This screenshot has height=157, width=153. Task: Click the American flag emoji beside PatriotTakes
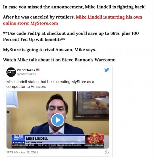tap(38, 70)
